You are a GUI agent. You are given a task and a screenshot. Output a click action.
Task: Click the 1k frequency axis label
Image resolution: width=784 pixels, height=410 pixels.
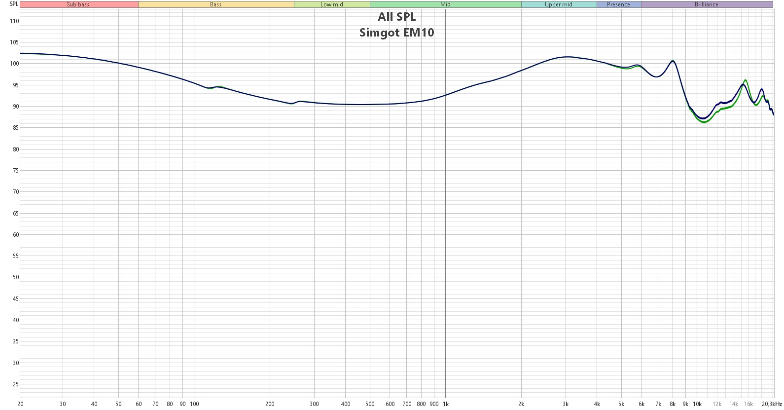pyautogui.click(x=445, y=404)
